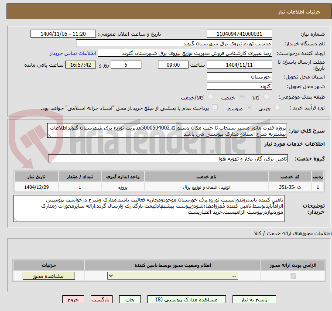332x311 pixels.
Task: Click the general need description textarea
Action: (x=167, y=130)
